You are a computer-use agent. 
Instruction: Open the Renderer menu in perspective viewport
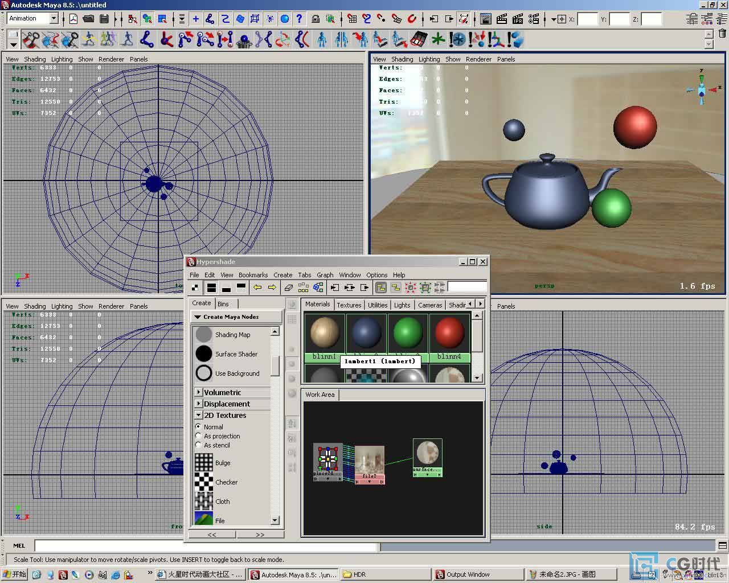click(x=478, y=59)
